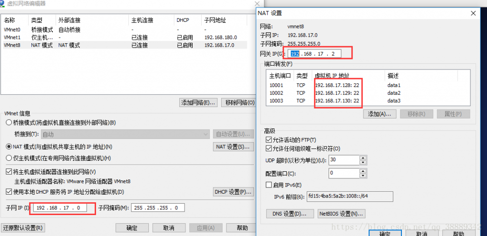Click the 子网掩码 input field
This screenshot has width=487, height=236.
158,208
